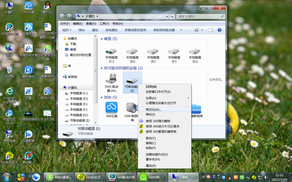The image size is (292, 182).
Task: Show more toolbar commands chevron
Action: pyautogui.click(x=181, y=30)
